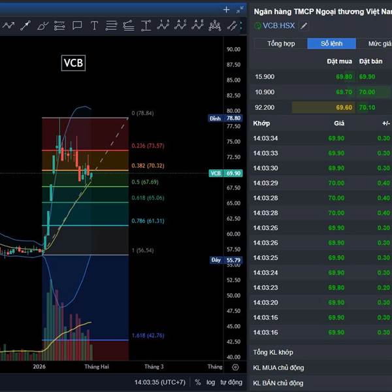Click the 0.5 (67.69) Fibonacci label

pyautogui.click(x=145, y=182)
